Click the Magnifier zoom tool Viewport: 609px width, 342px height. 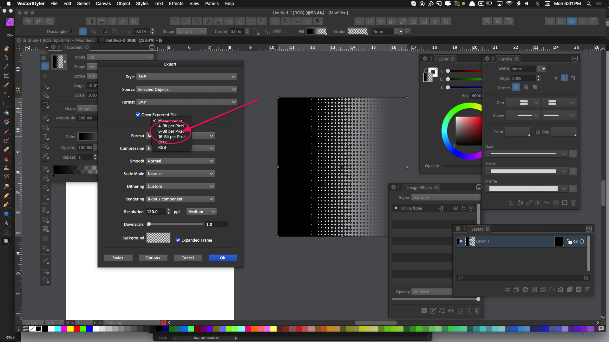6,241
